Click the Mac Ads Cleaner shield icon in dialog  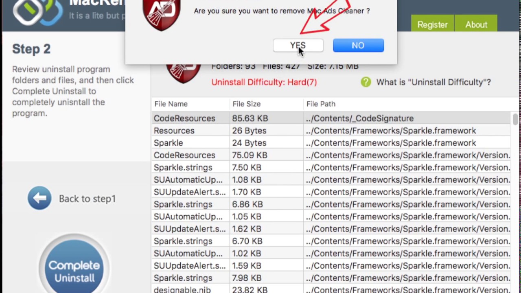(162, 15)
